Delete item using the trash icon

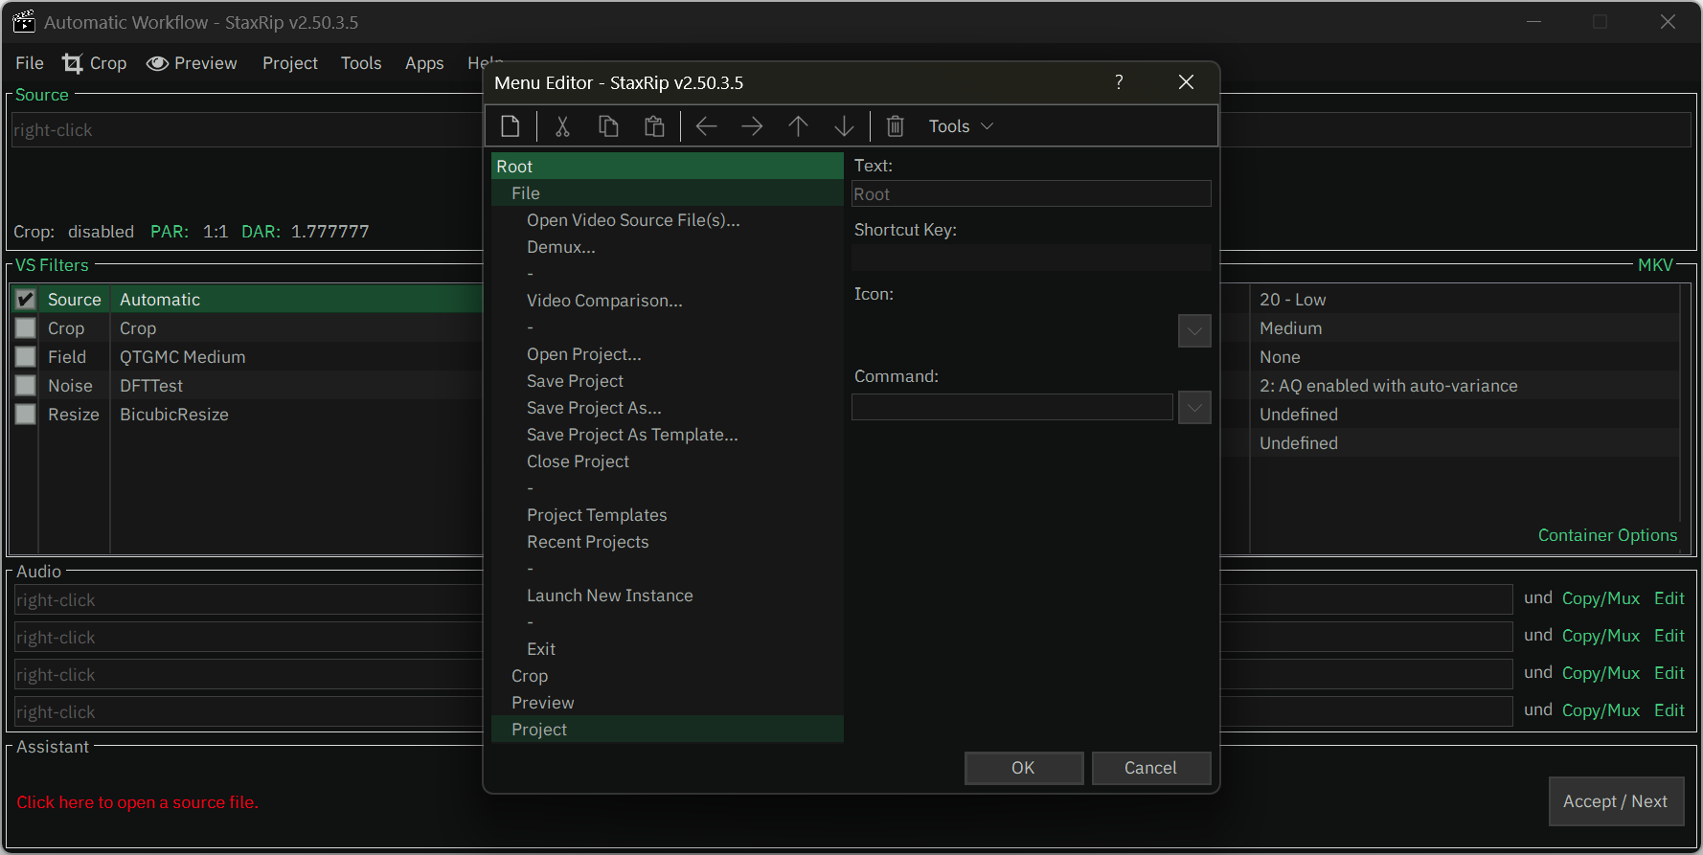[x=895, y=126]
